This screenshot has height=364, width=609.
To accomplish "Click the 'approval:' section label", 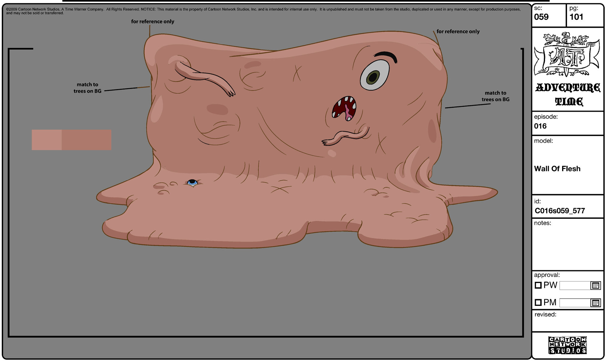I will [x=547, y=275].
